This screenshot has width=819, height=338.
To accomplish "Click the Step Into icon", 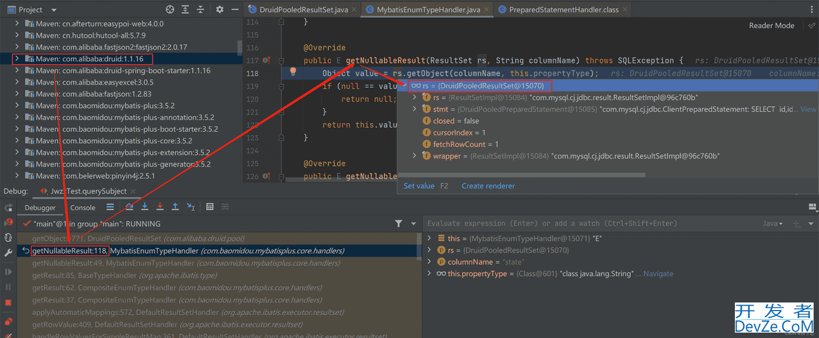I will (145, 207).
